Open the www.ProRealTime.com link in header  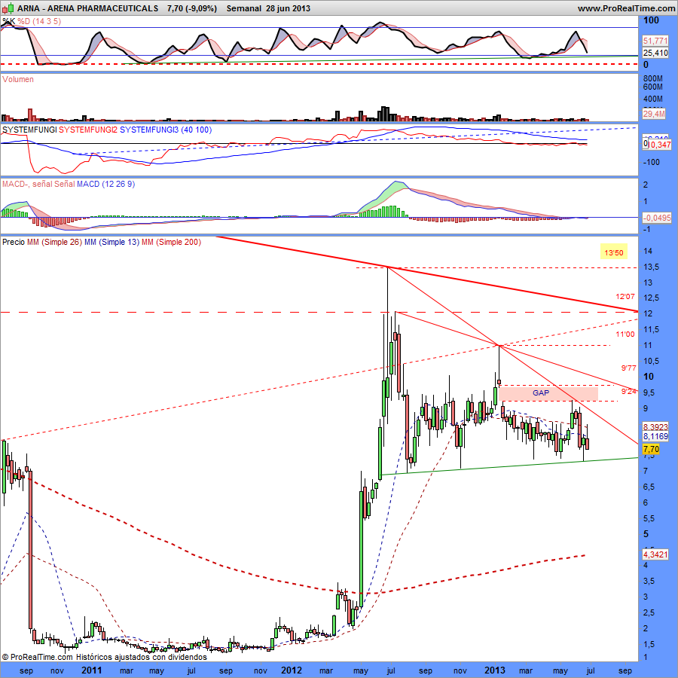[626, 8]
